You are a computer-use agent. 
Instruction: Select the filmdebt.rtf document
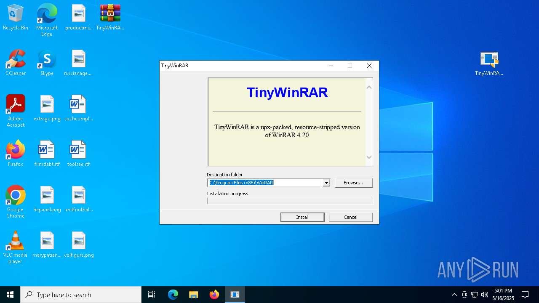click(x=47, y=154)
